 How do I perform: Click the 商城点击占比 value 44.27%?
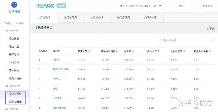[105, 98]
